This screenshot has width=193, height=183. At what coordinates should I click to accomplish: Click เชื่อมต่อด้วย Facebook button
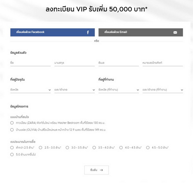point(52,32)
